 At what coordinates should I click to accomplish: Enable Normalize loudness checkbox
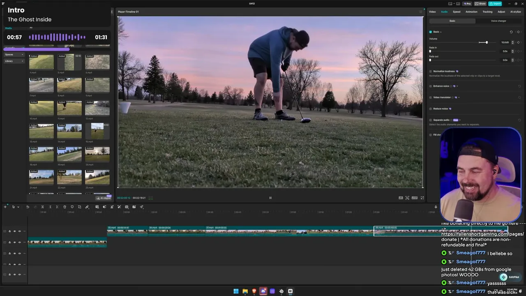(431, 71)
